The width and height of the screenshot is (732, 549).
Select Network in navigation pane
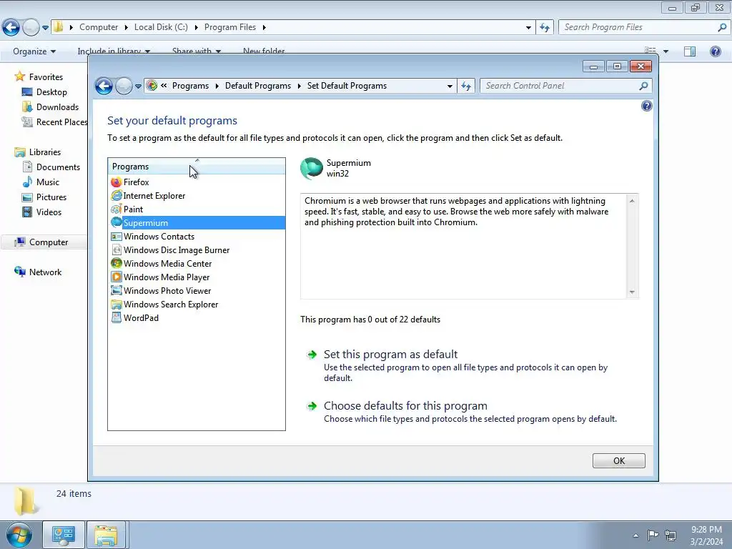(45, 272)
